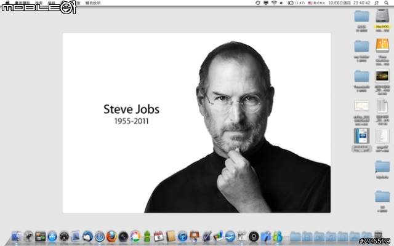Select the document right of the jeunesse PDF

click(x=382, y=136)
